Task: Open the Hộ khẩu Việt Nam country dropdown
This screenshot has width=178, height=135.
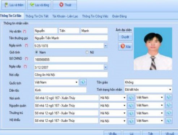Action: pyautogui.click(x=162, y=121)
